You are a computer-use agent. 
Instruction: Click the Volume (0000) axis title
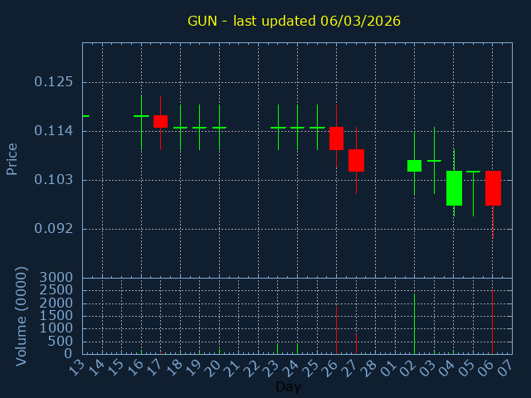pyautogui.click(x=22, y=316)
